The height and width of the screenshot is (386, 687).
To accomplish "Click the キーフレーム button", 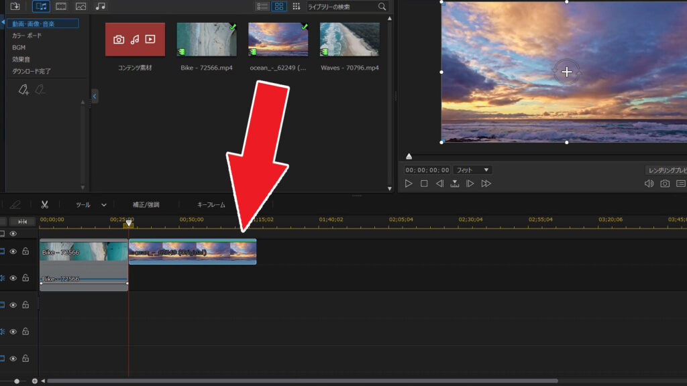I will pos(211,204).
